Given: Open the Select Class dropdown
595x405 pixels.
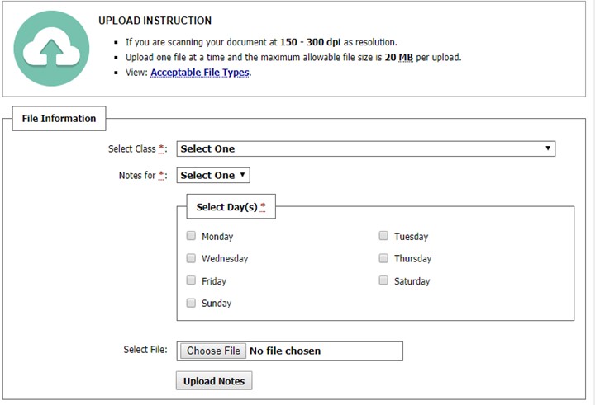Looking at the screenshot, I should pyautogui.click(x=366, y=148).
